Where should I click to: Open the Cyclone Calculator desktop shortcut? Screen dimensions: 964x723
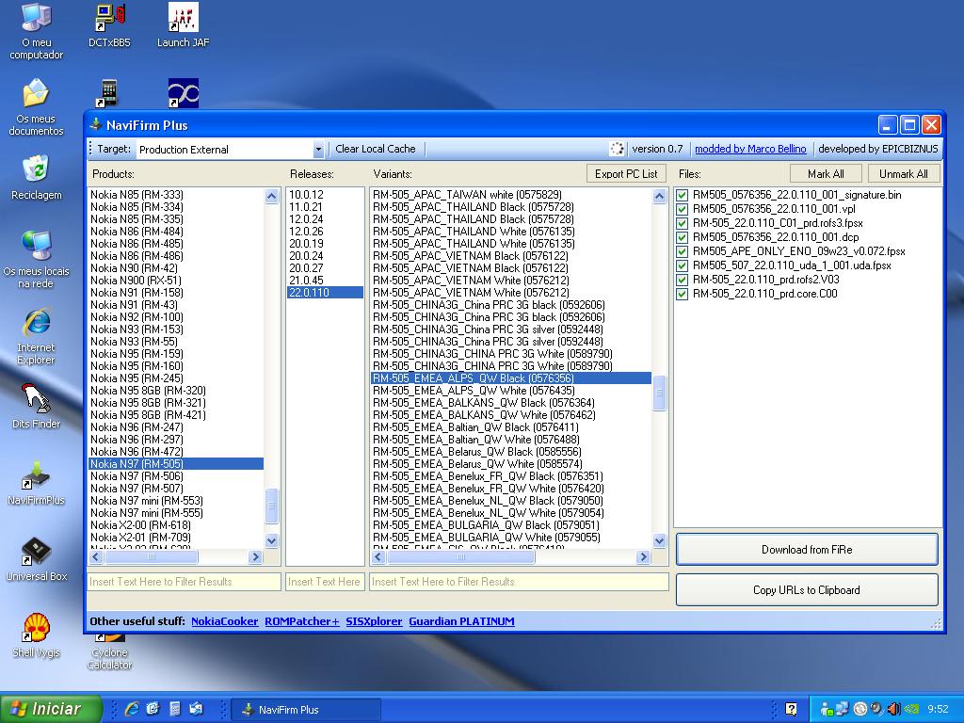click(x=109, y=651)
